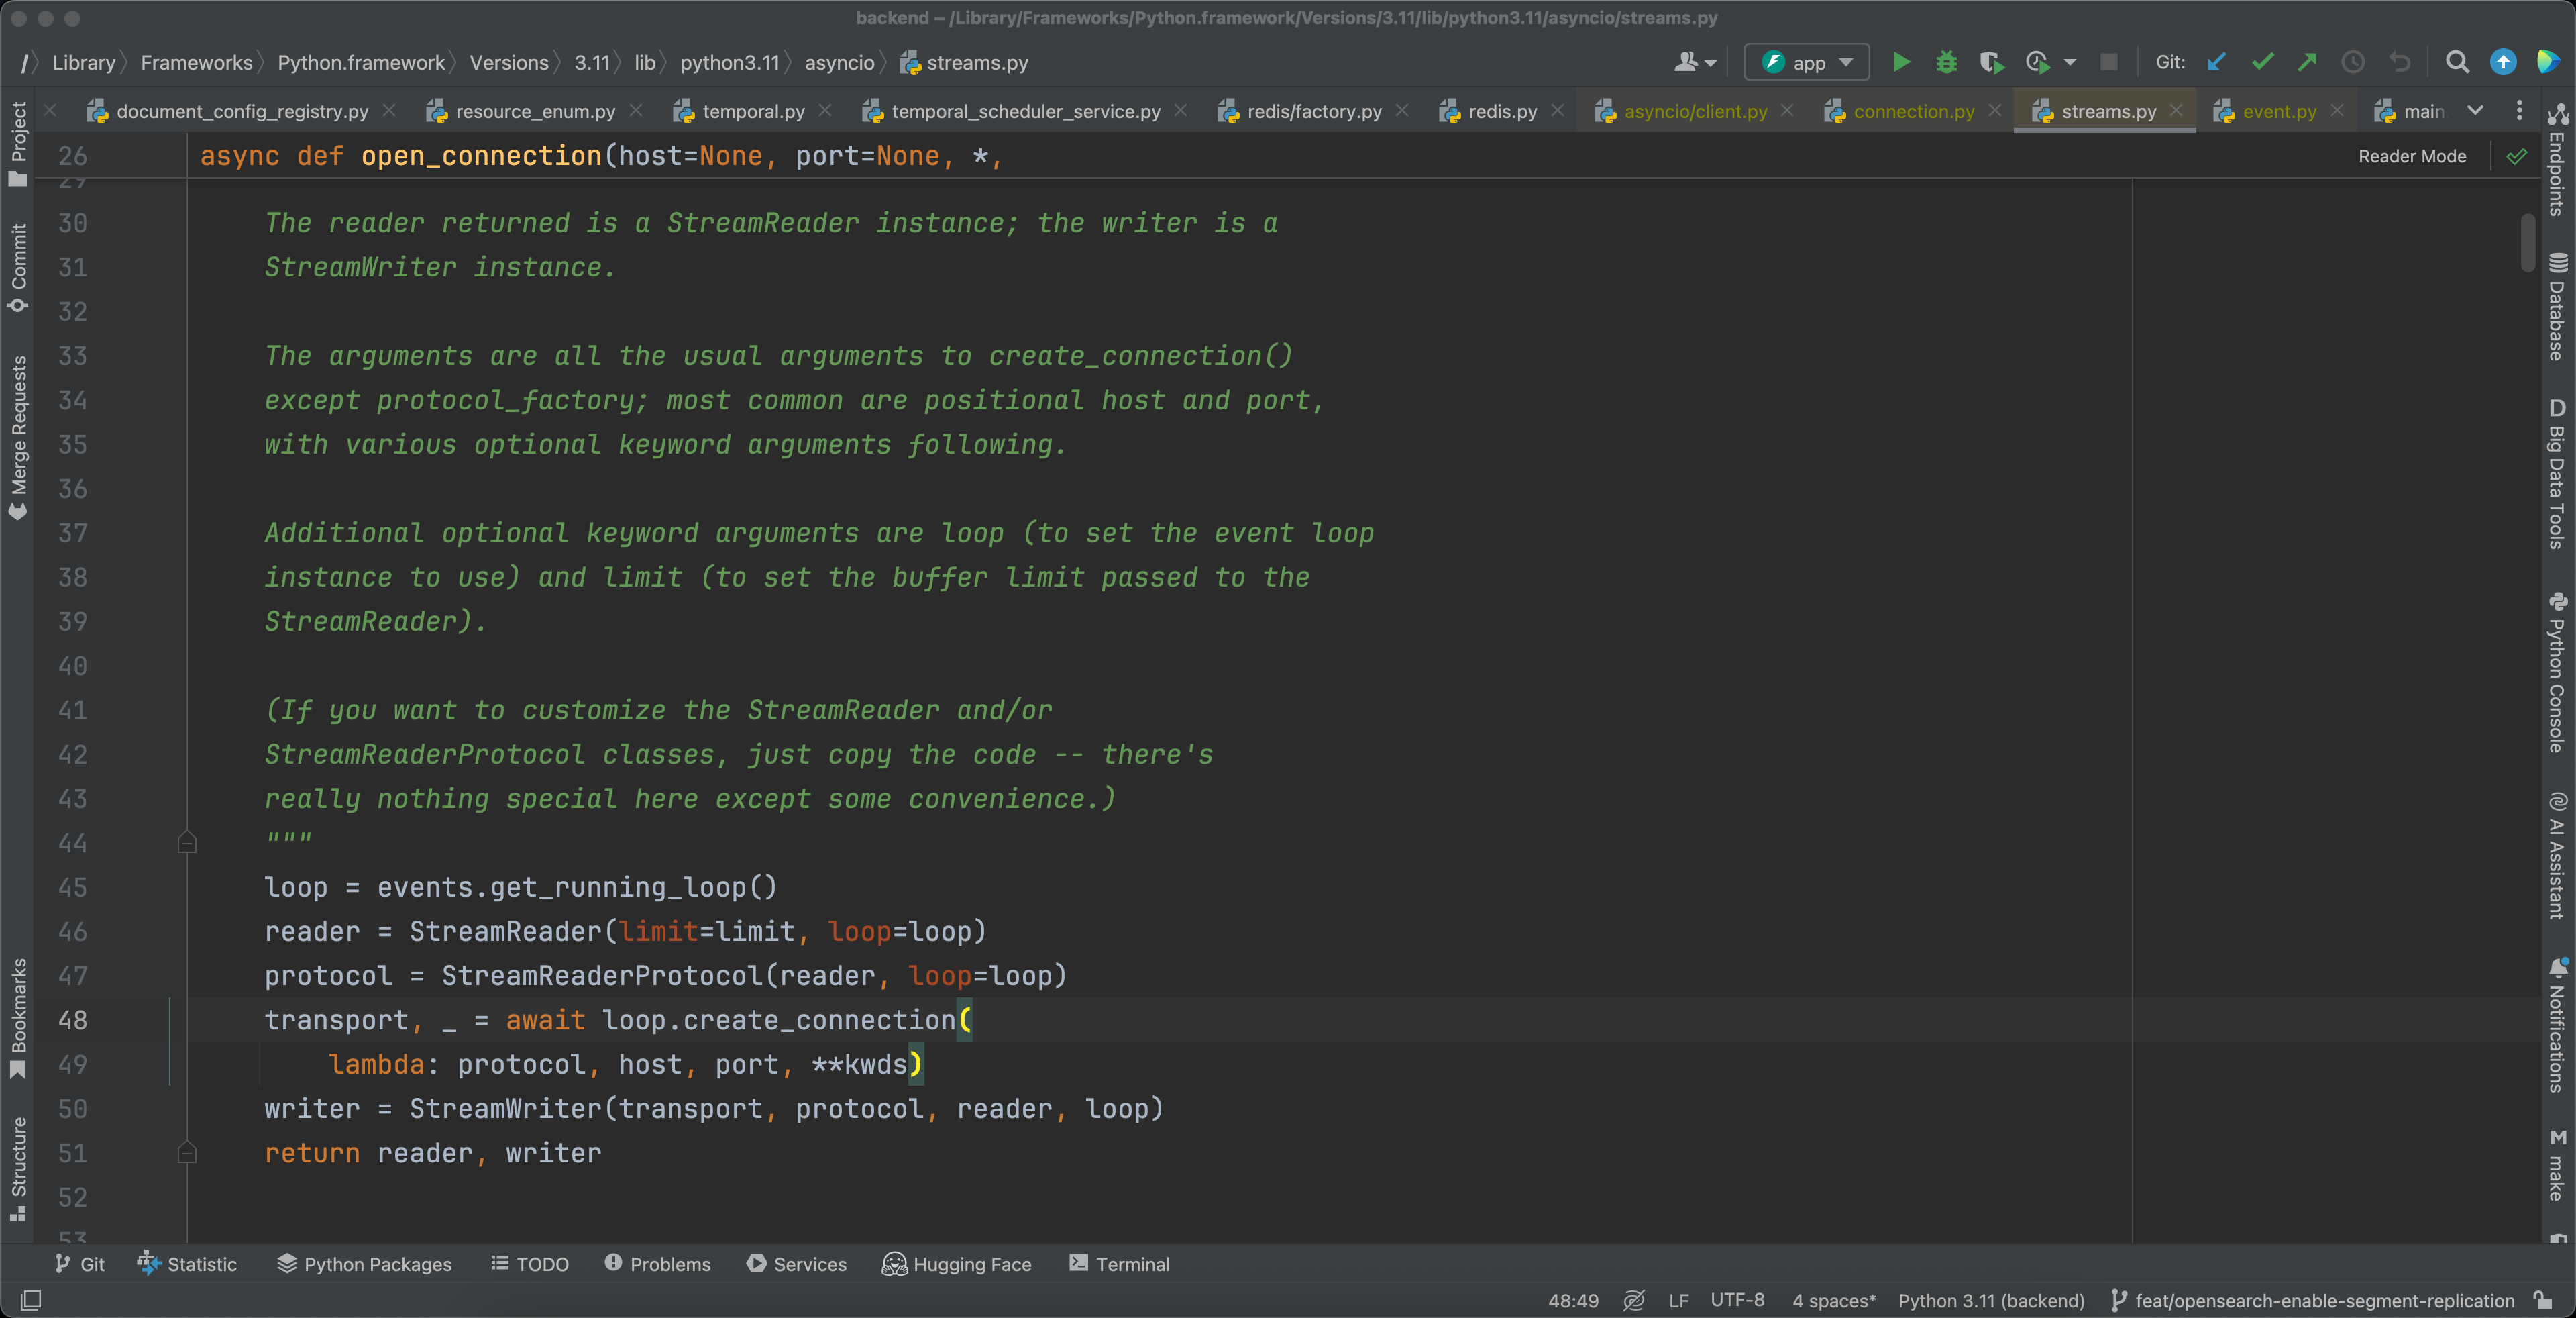Click the Debug bug icon
The height and width of the screenshot is (1318, 2576).
pyautogui.click(x=1946, y=62)
